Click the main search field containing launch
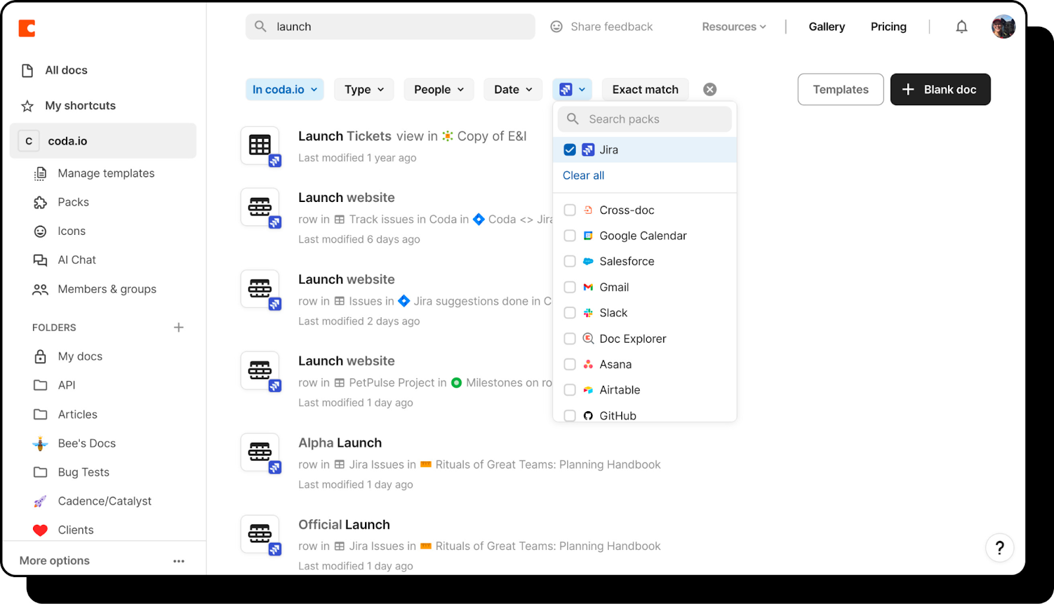This screenshot has width=1054, height=604. point(391,26)
